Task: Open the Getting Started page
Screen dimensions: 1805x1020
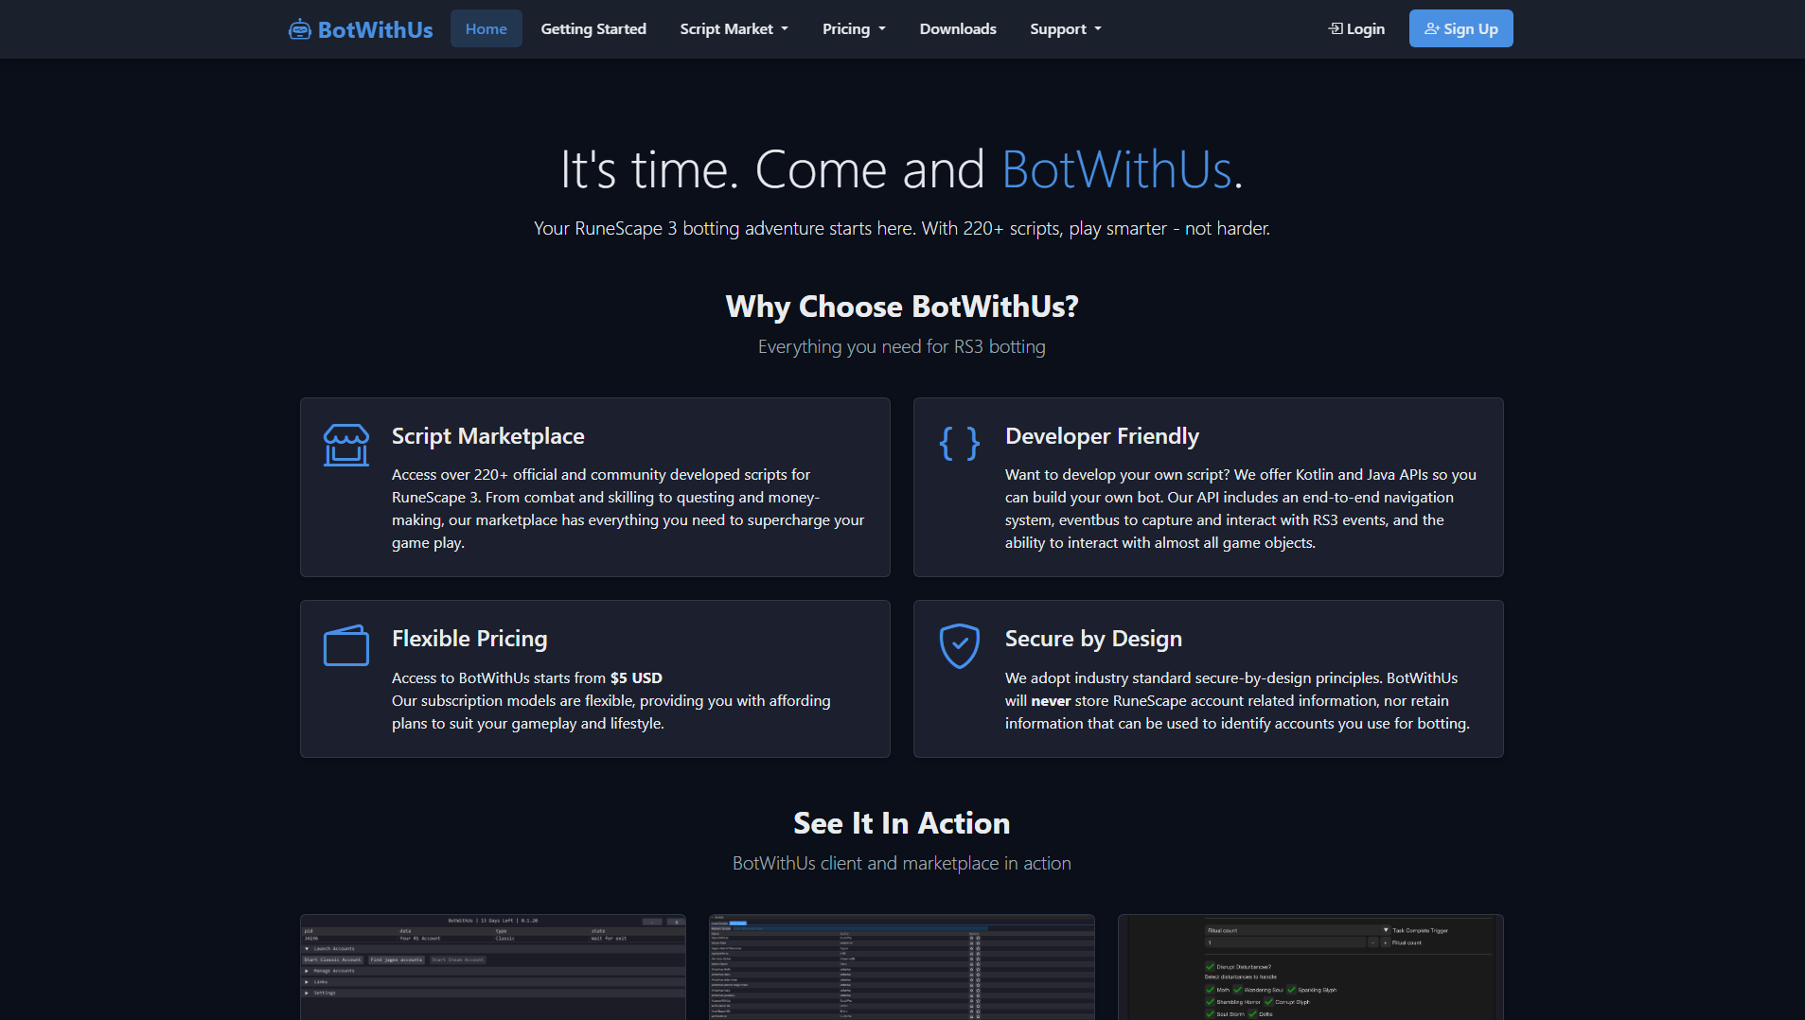Action: point(593,29)
